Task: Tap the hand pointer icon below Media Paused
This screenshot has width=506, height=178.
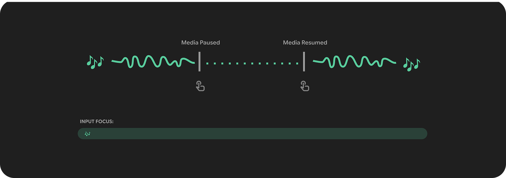Action: tap(200, 86)
